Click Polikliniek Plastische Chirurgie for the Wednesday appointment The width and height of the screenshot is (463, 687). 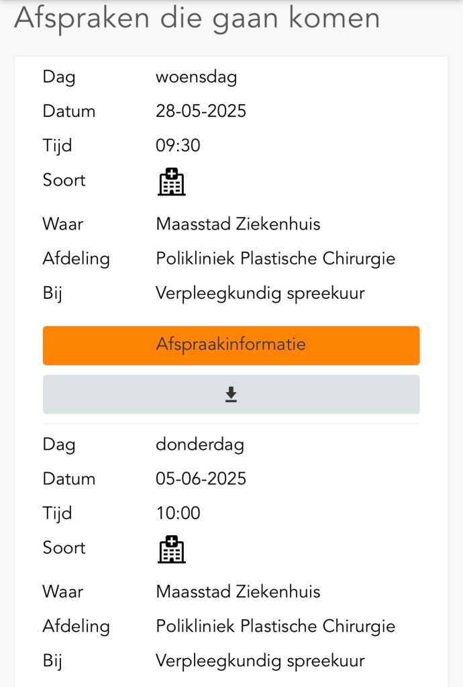(275, 259)
